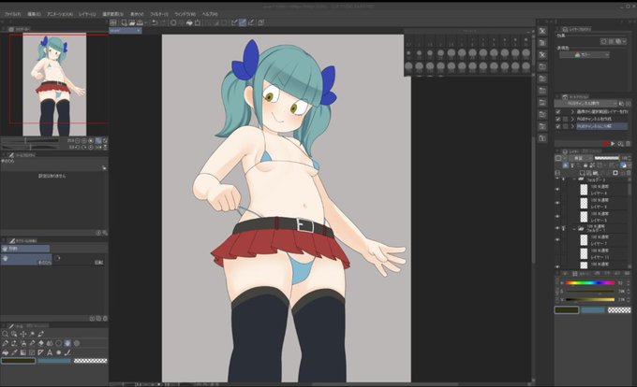637x387 pixels.
Task: Open the 編集(E) menu
Action: [34, 14]
